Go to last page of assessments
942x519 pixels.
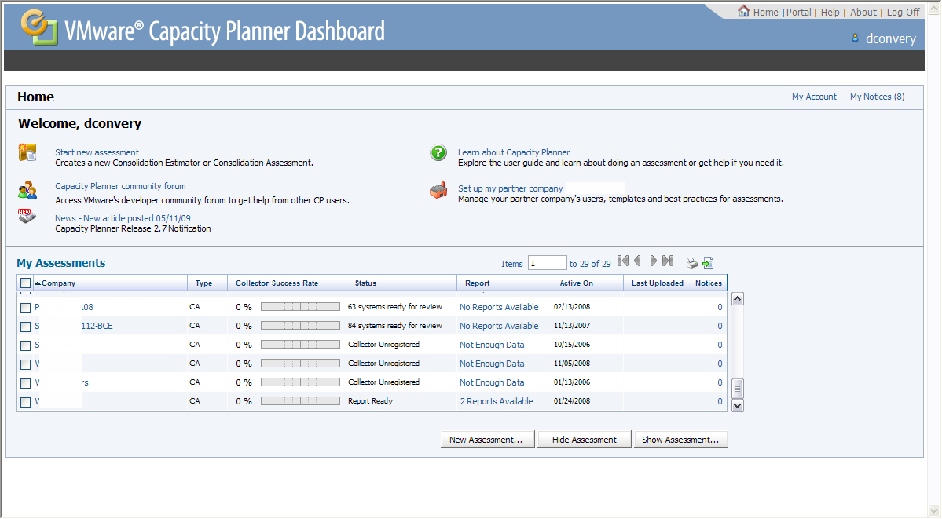668,261
